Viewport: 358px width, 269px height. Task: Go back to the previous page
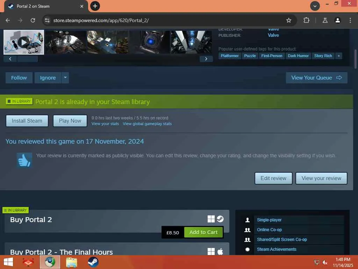[8, 20]
